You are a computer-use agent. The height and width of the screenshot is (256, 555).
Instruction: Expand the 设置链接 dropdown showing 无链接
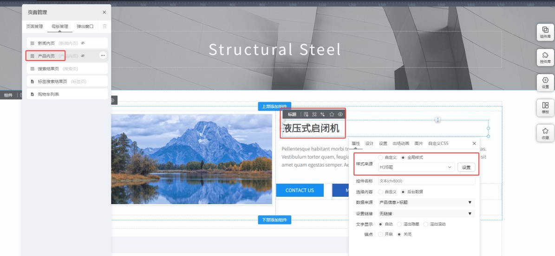426,214
